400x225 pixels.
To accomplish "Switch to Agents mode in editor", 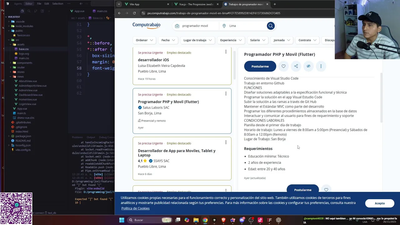I will coord(18,4).
